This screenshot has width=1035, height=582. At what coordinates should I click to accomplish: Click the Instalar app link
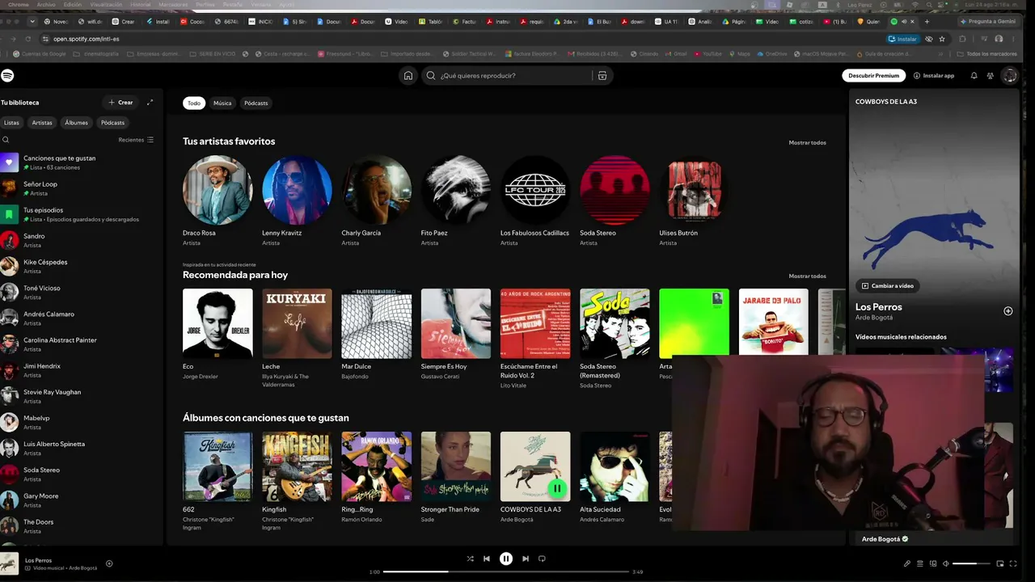(x=934, y=75)
